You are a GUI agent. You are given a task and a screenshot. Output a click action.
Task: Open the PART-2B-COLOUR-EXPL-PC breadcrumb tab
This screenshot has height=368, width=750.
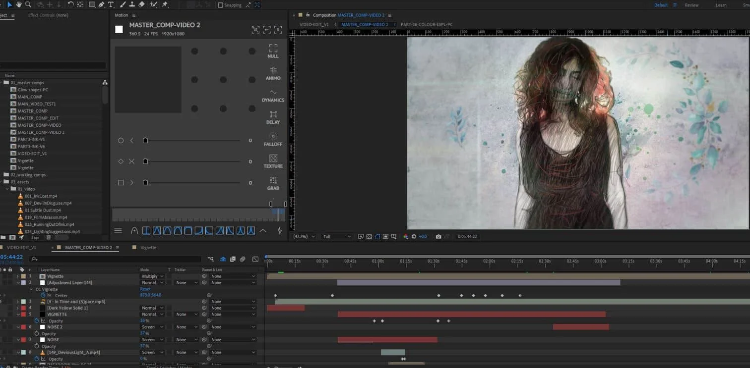tap(427, 24)
